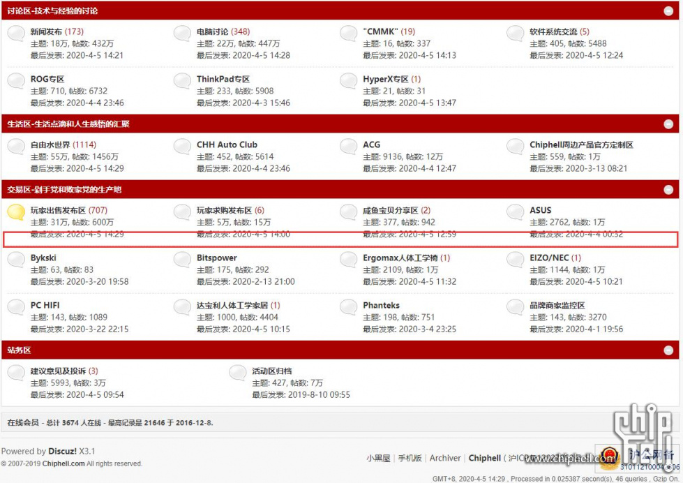Click the forum icon next to 达宝利人体工学家居
The image size is (683, 483).
(x=183, y=307)
